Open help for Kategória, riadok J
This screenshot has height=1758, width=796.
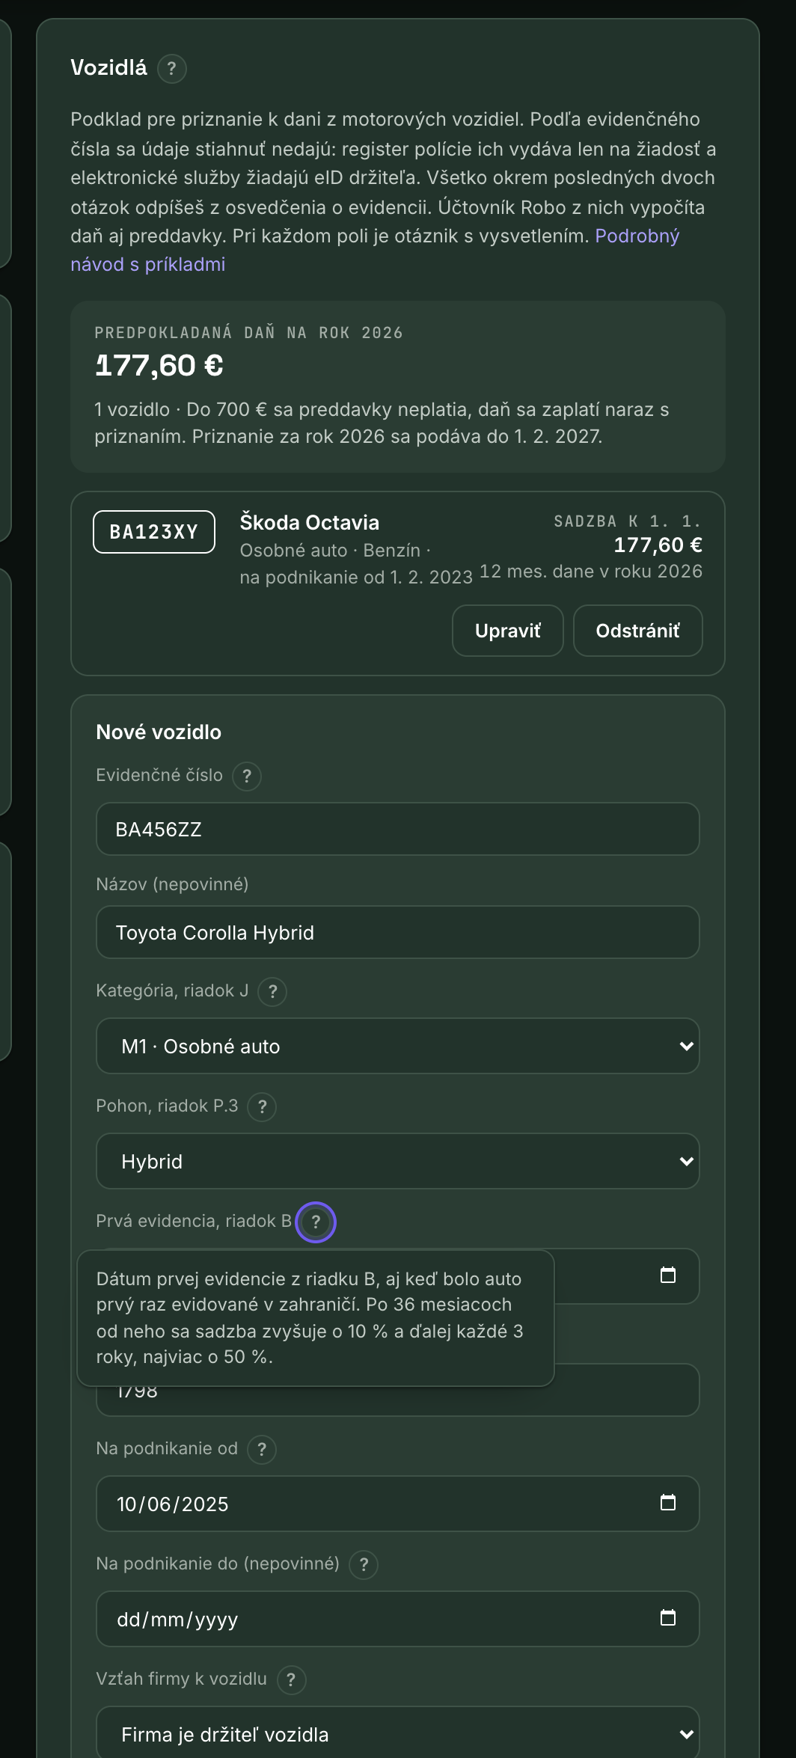[x=272, y=992]
